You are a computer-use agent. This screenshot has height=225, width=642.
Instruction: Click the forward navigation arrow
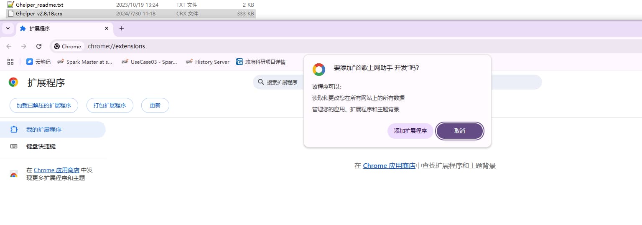point(24,46)
